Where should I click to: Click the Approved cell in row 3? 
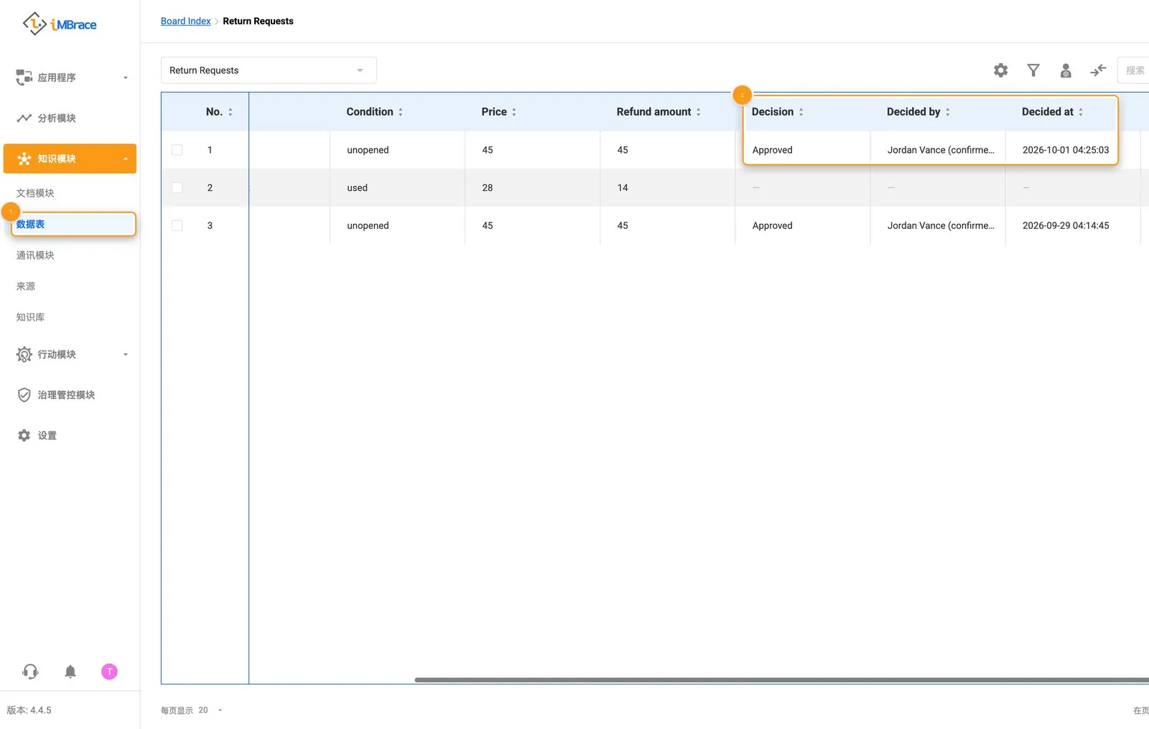pos(802,225)
